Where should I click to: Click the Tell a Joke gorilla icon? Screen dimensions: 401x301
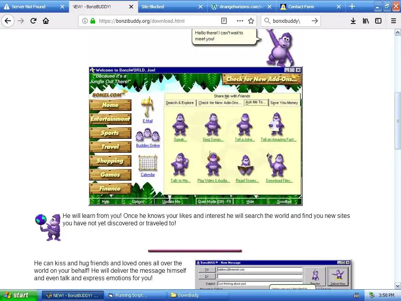tap(244, 125)
